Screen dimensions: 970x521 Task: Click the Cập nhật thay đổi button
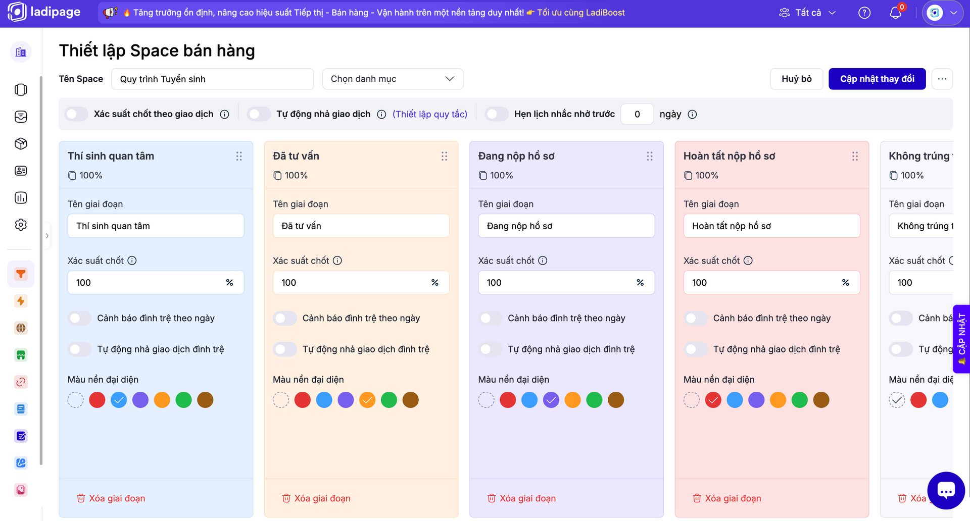tap(877, 79)
